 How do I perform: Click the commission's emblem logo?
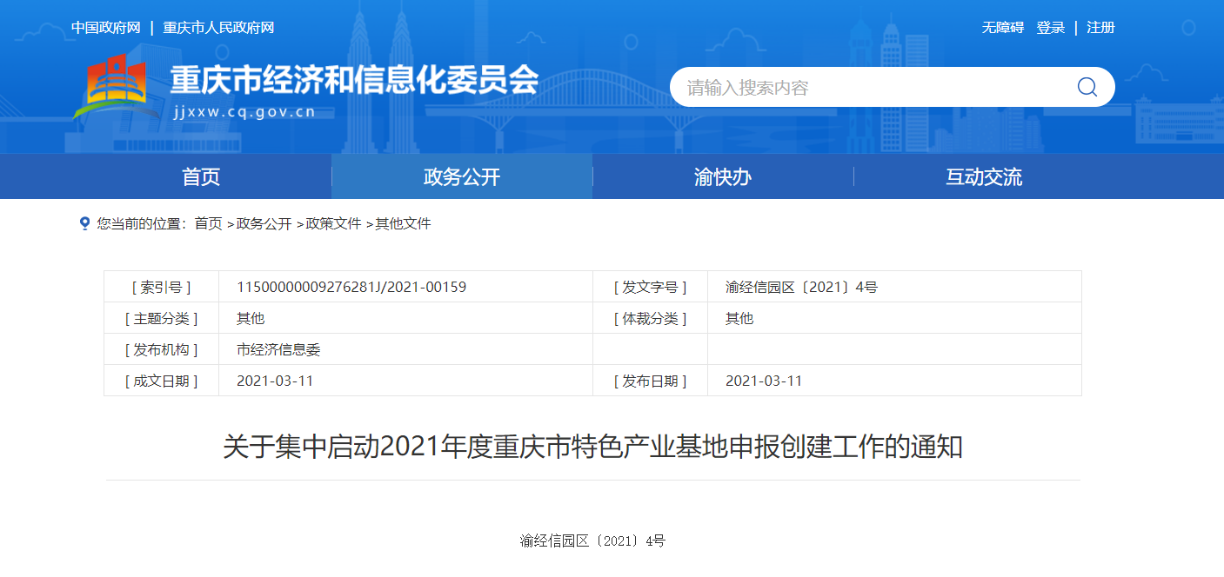117,88
